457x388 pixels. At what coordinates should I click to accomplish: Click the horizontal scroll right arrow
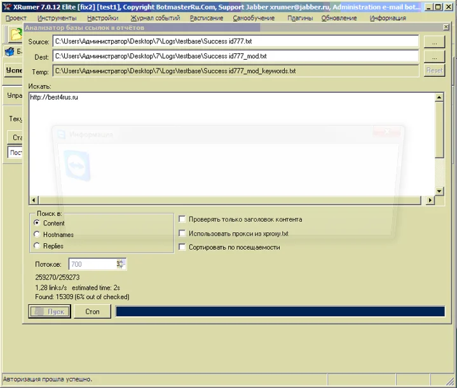tap(430, 200)
